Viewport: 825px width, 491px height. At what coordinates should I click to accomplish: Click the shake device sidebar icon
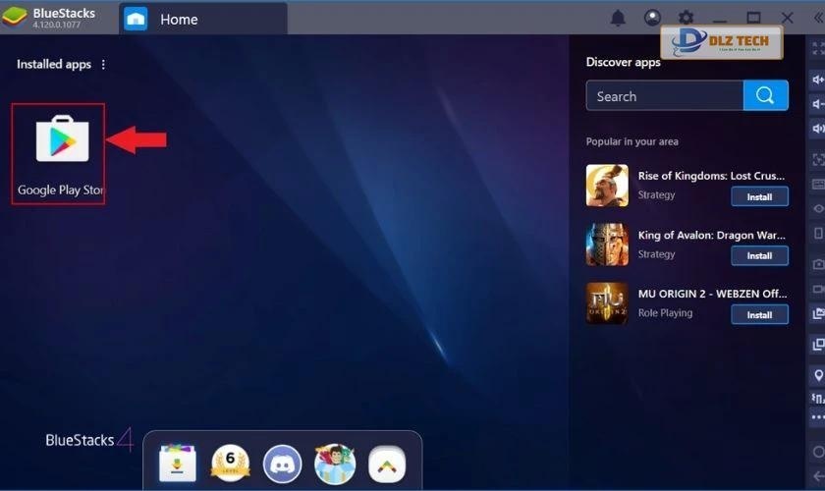click(818, 399)
